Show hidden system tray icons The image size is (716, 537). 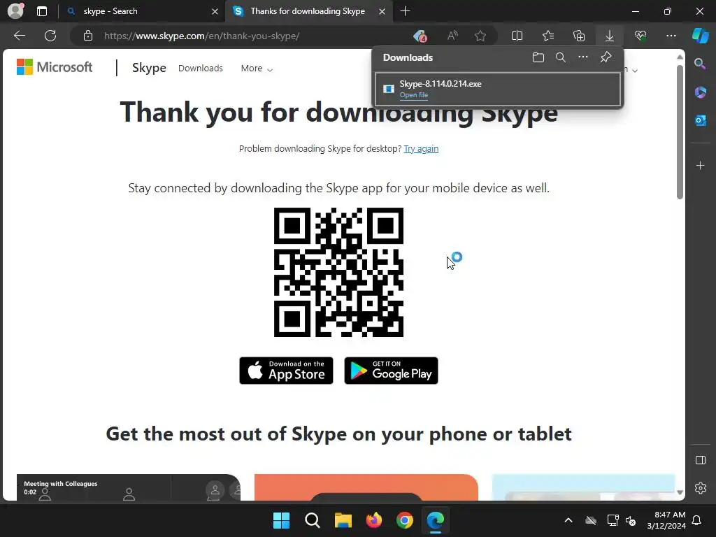click(x=568, y=520)
